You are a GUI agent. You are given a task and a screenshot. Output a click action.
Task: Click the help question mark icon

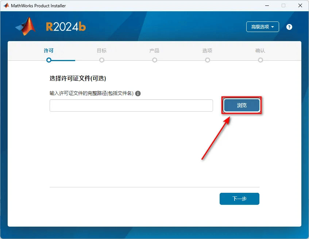289,27
